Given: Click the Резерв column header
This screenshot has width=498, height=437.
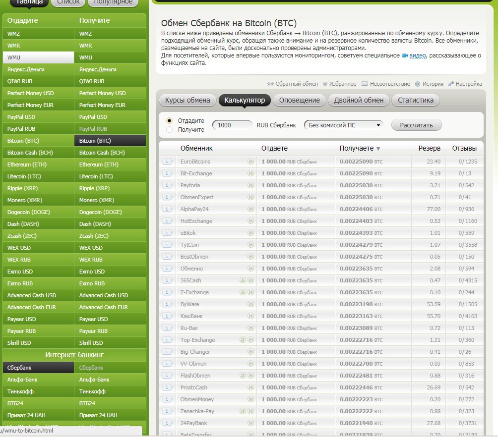Looking at the screenshot, I should (x=430, y=148).
